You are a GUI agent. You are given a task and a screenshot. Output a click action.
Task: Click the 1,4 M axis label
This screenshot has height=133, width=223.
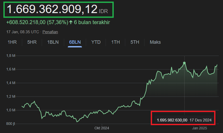[11, 83]
